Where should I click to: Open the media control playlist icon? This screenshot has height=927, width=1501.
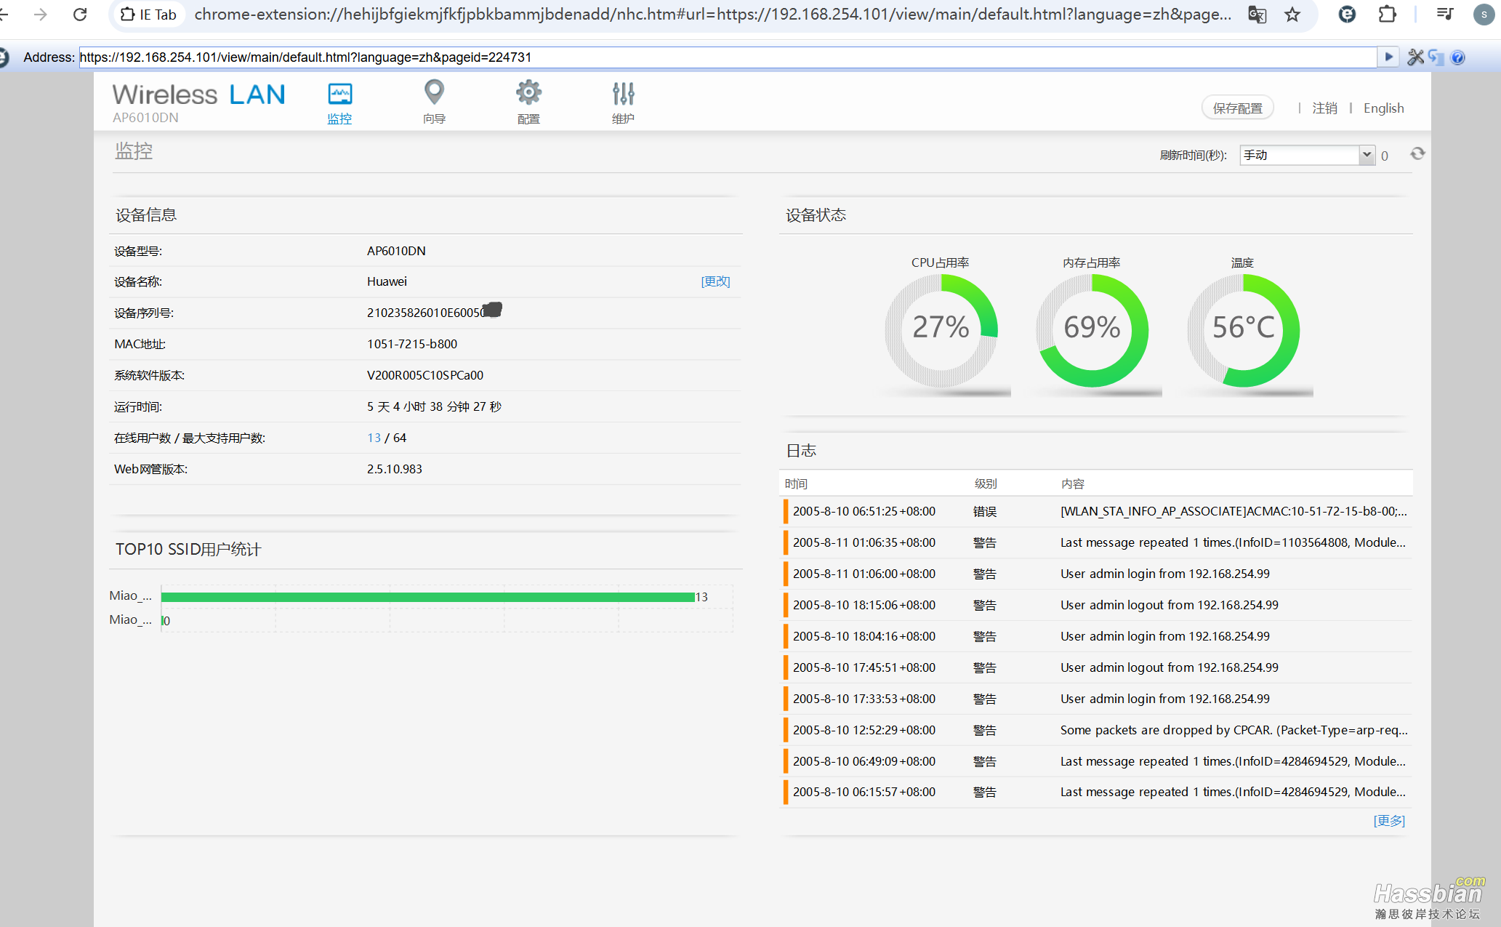(x=1444, y=14)
